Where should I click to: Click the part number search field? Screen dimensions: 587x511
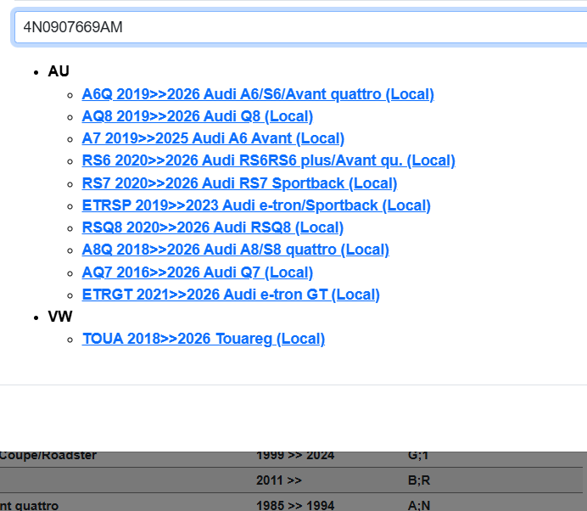pos(297,27)
